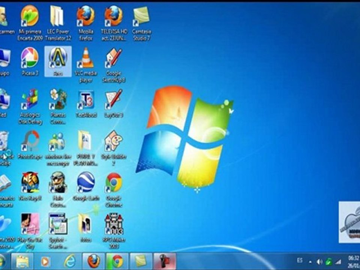The image size is (360, 270).
Task: Launch Internet Explorer from the taskbar
Action: tap(70, 261)
